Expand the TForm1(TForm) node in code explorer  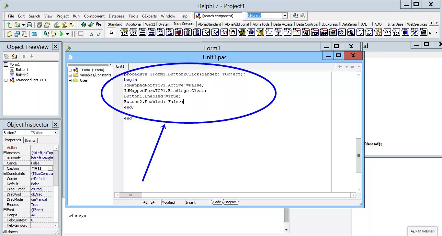[70, 70]
